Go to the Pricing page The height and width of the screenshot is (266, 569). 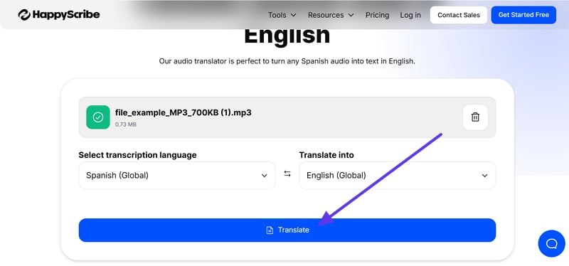click(377, 15)
